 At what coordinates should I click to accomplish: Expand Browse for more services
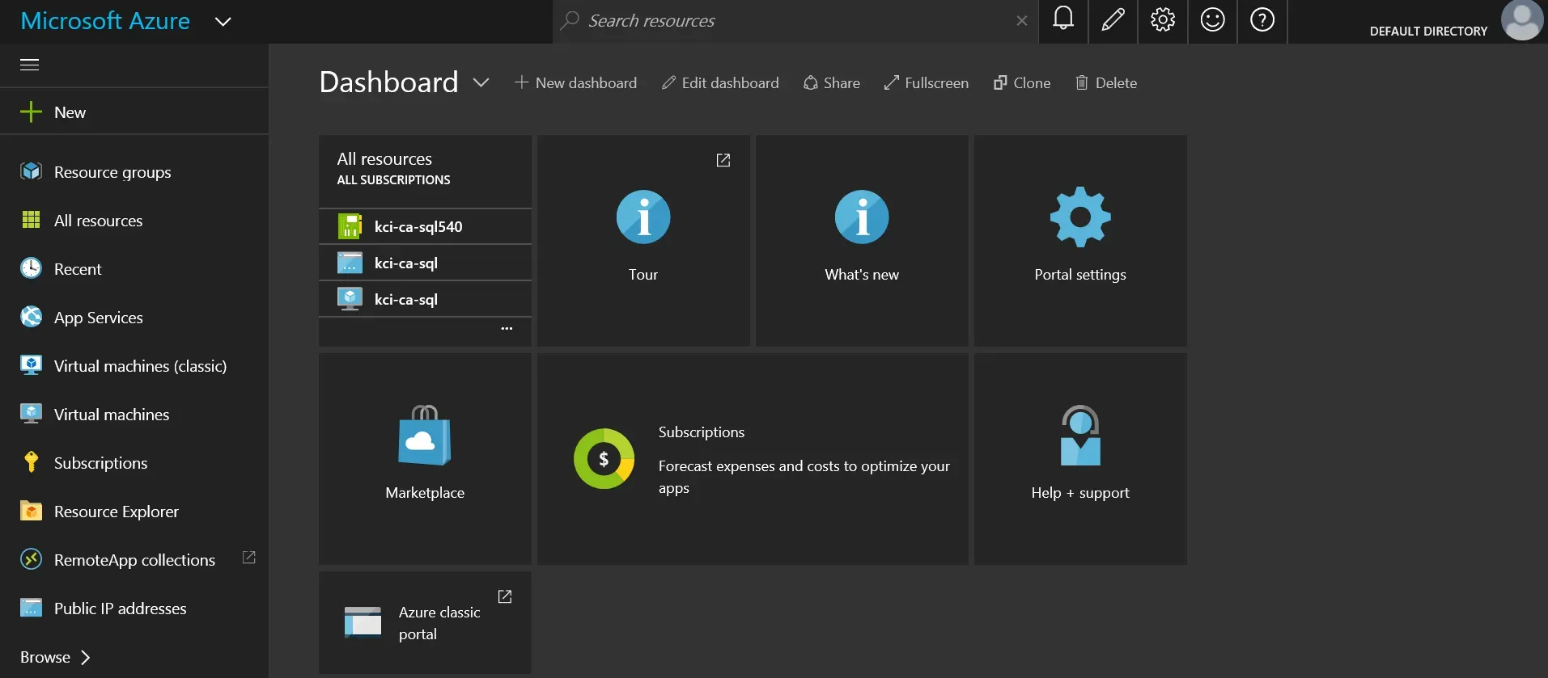(x=55, y=657)
